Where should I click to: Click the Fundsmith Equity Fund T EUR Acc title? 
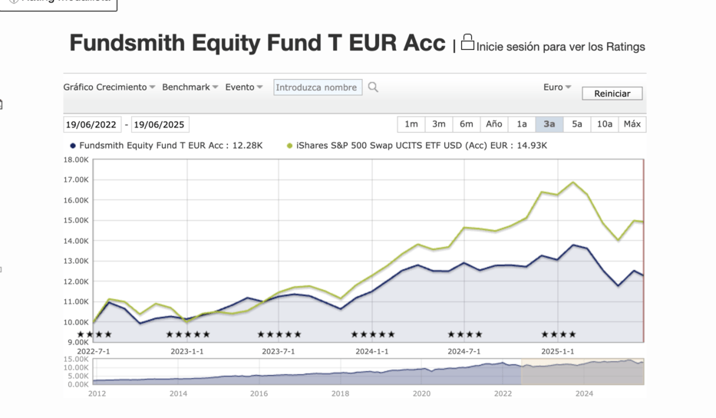[x=258, y=43]
